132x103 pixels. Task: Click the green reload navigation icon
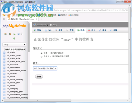pyautogui.click(x=14, y=38)
